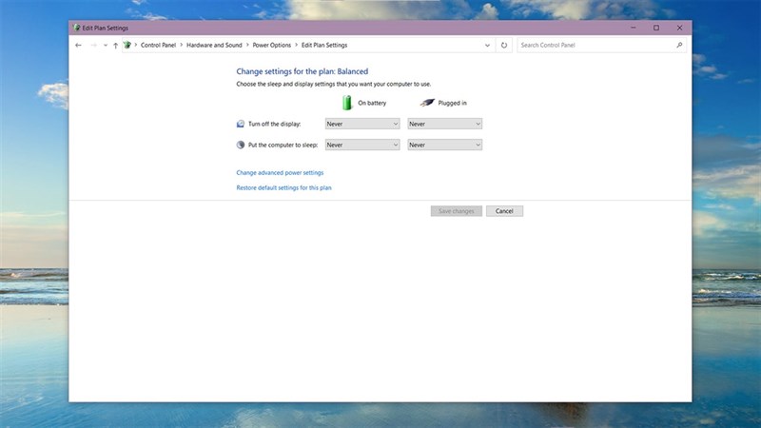Open 'Put the computer to sleep' On battery dropdown
Viewport: 761px width, 428px height.
(x=362, y=145)
